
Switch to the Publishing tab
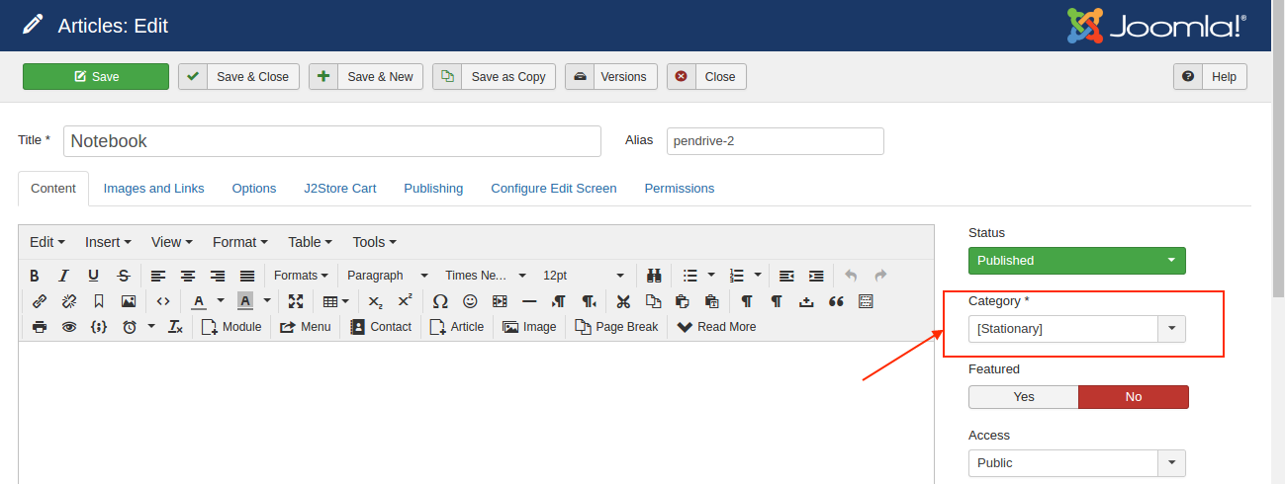pos(433,189)
